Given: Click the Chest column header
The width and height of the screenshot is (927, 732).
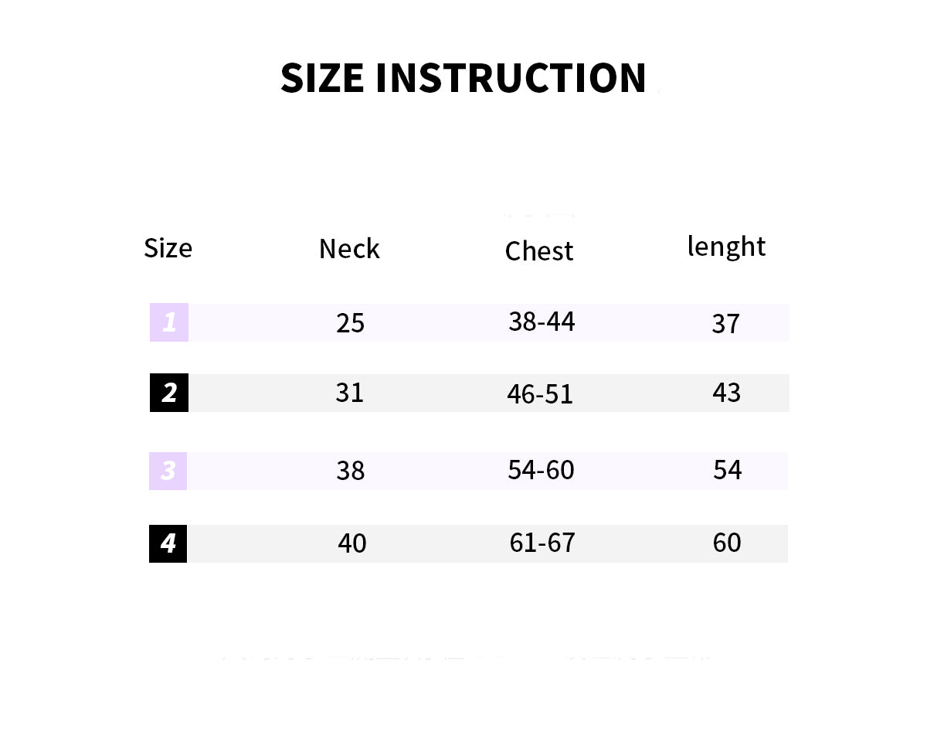Looking at the screenshot, I should 539,250.
